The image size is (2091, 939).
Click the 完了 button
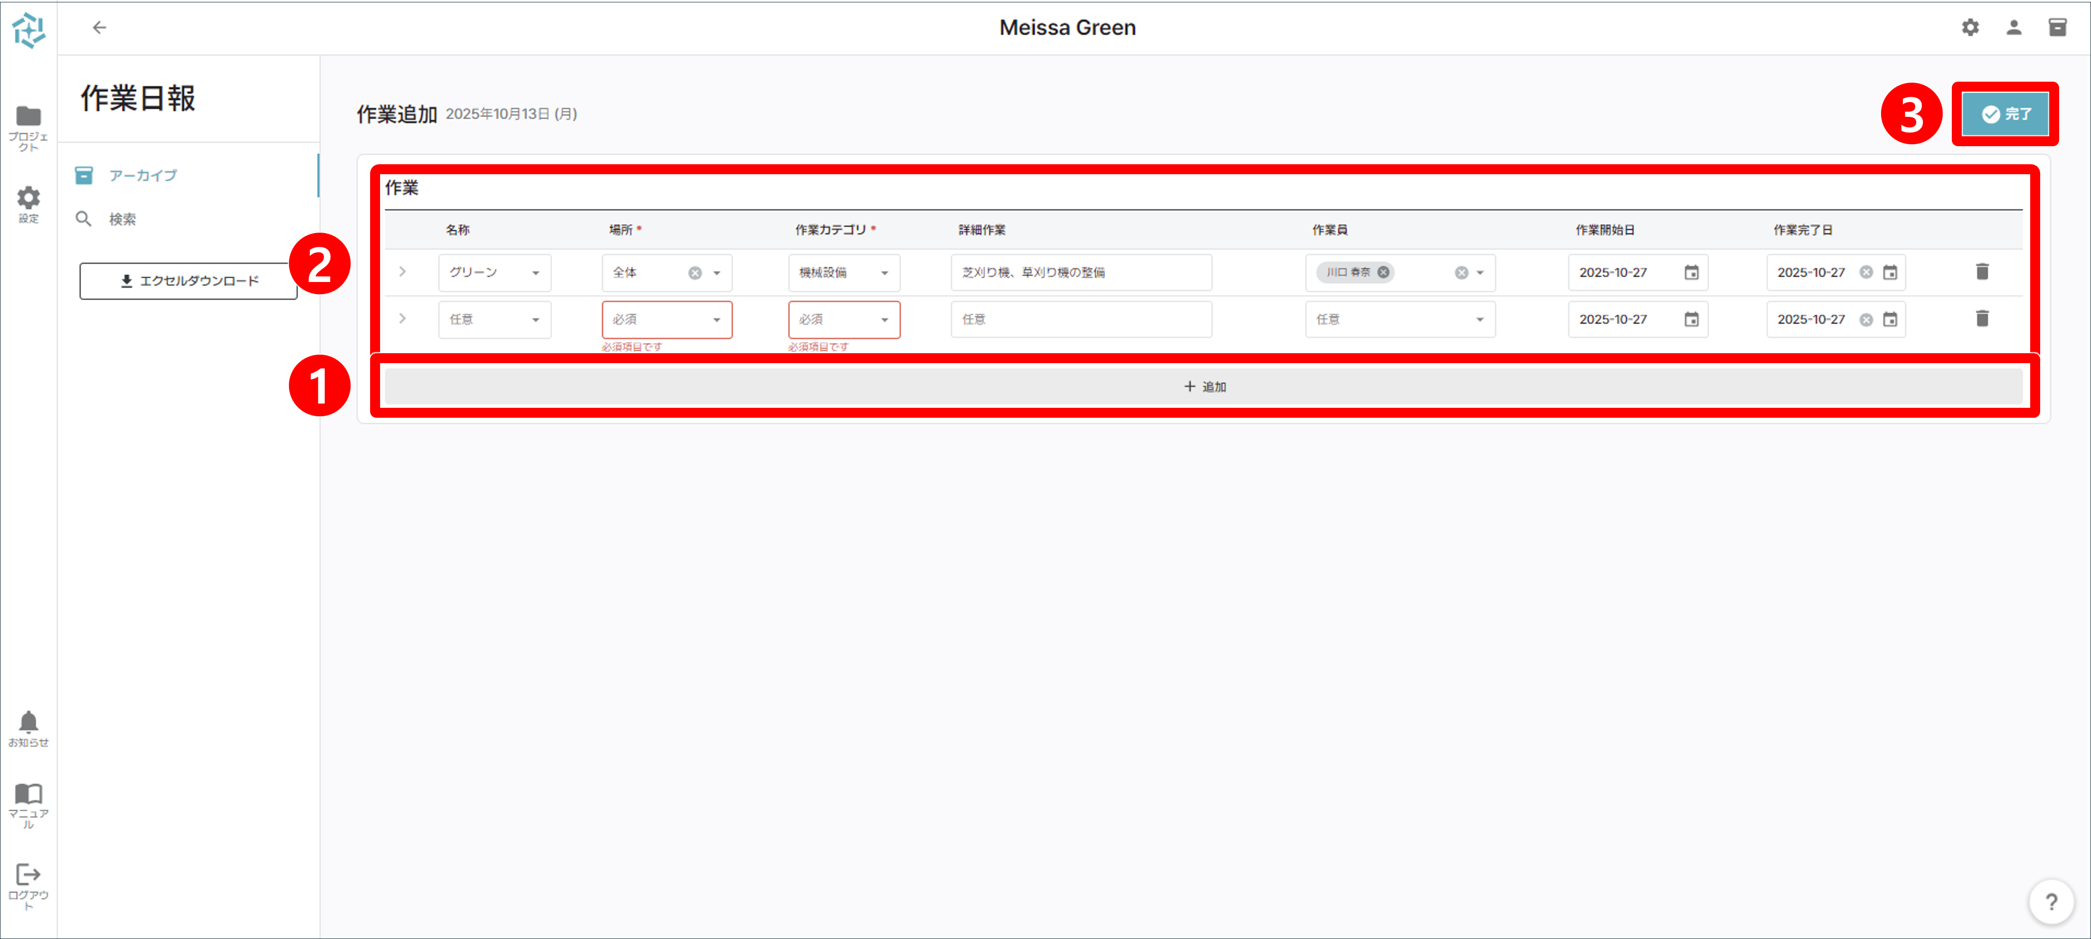tap(2005, 114)
